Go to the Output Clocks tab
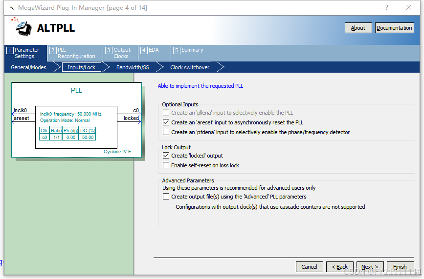Screen dimensions: 424x279 [120, 53]
